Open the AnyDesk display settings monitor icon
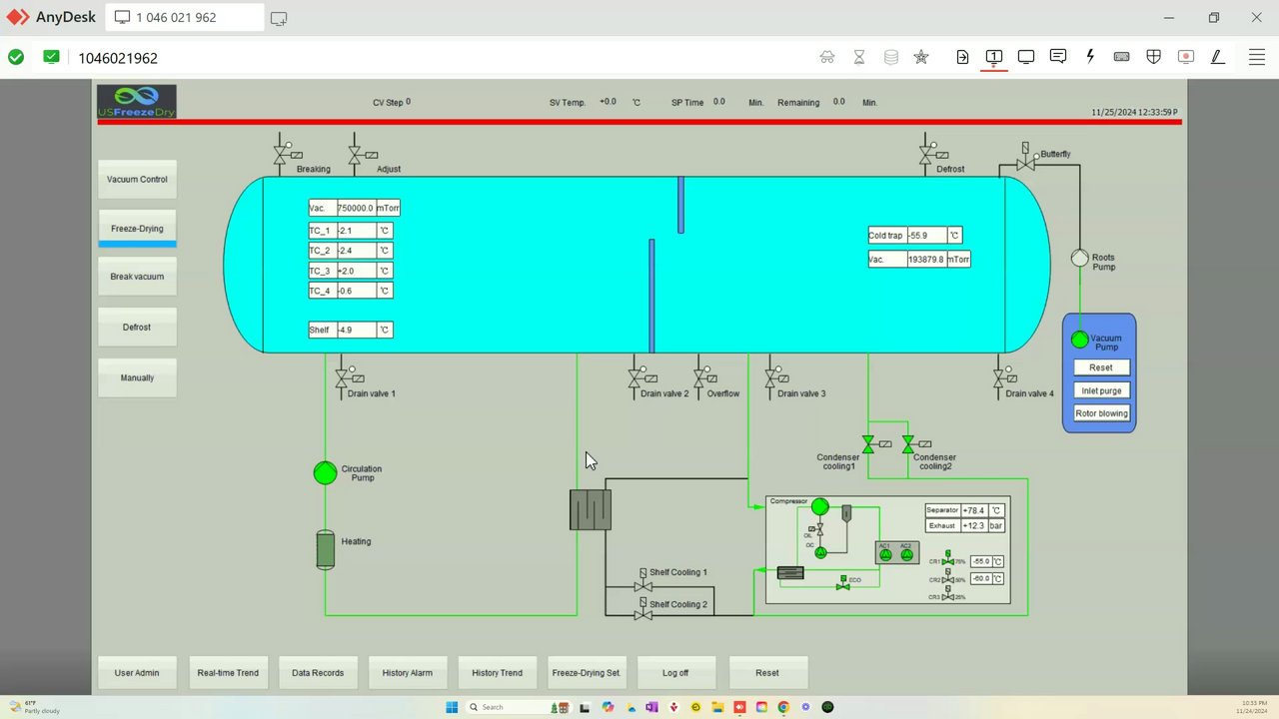 (x=1026, y=57)
